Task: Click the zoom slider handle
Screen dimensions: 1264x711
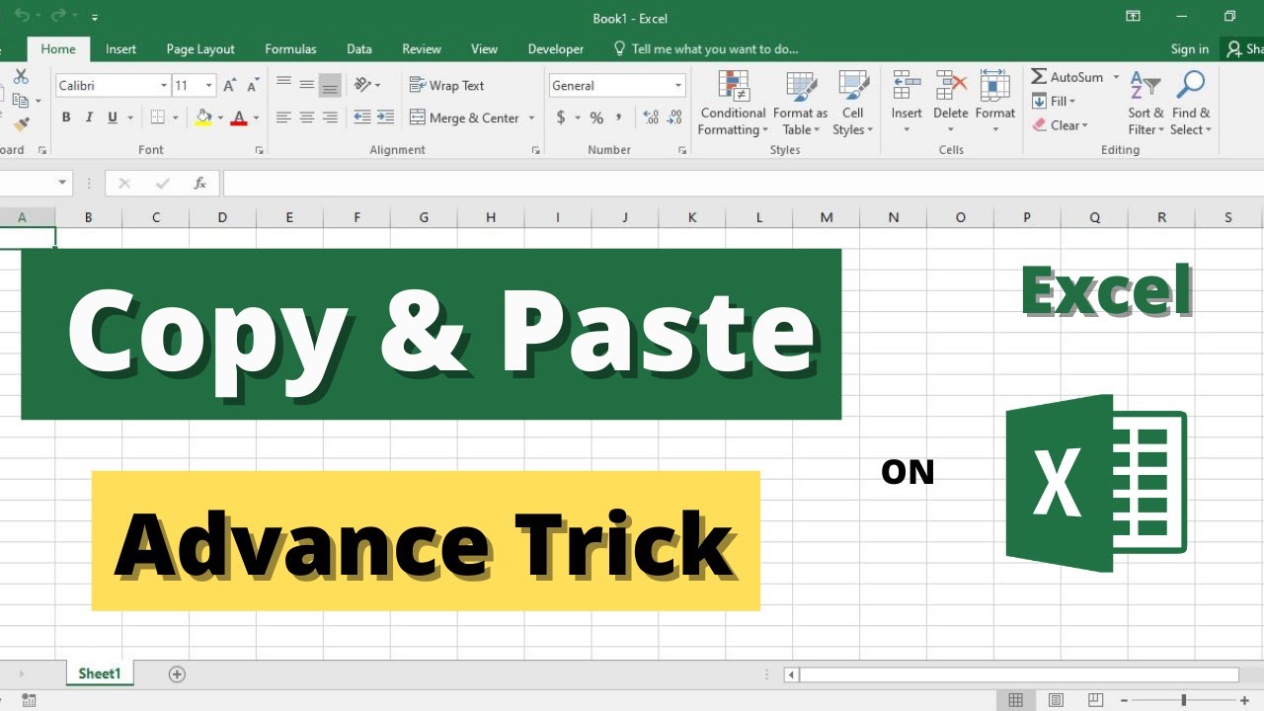Action: 1183,700
